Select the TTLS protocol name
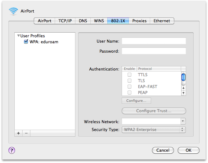This screenshot has height=163, width=208. (143, 75)
